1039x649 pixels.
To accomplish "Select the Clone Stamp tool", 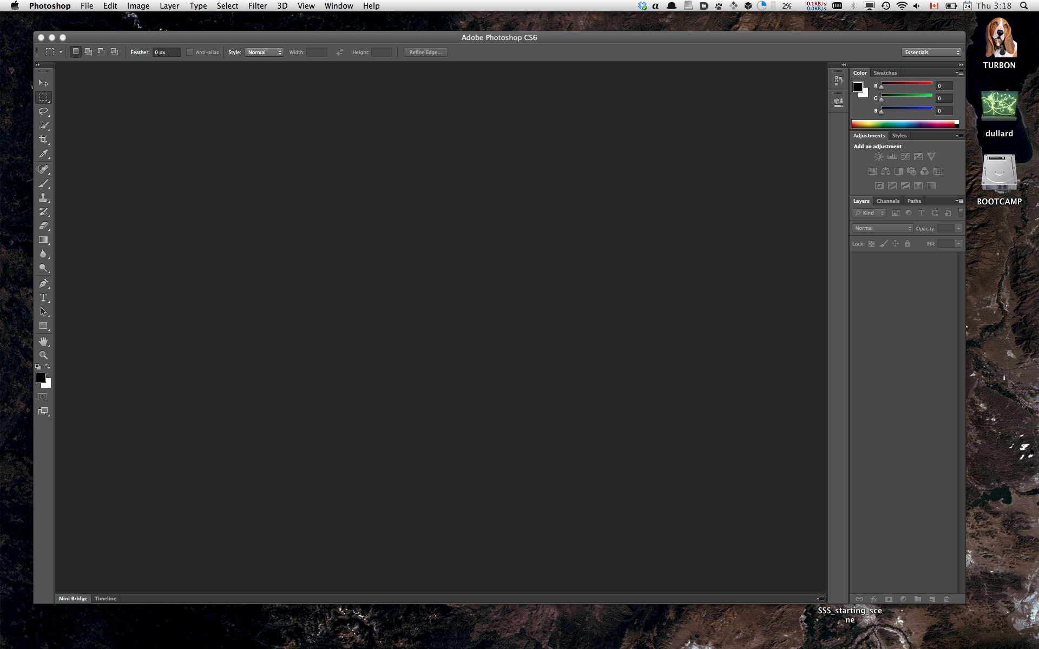I will 43,197.
